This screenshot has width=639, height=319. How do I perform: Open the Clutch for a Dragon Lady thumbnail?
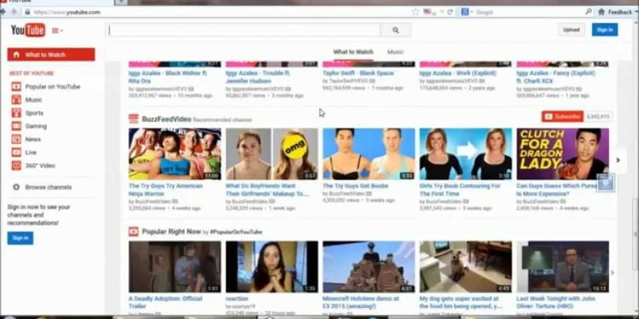click(x=563, y=154)
